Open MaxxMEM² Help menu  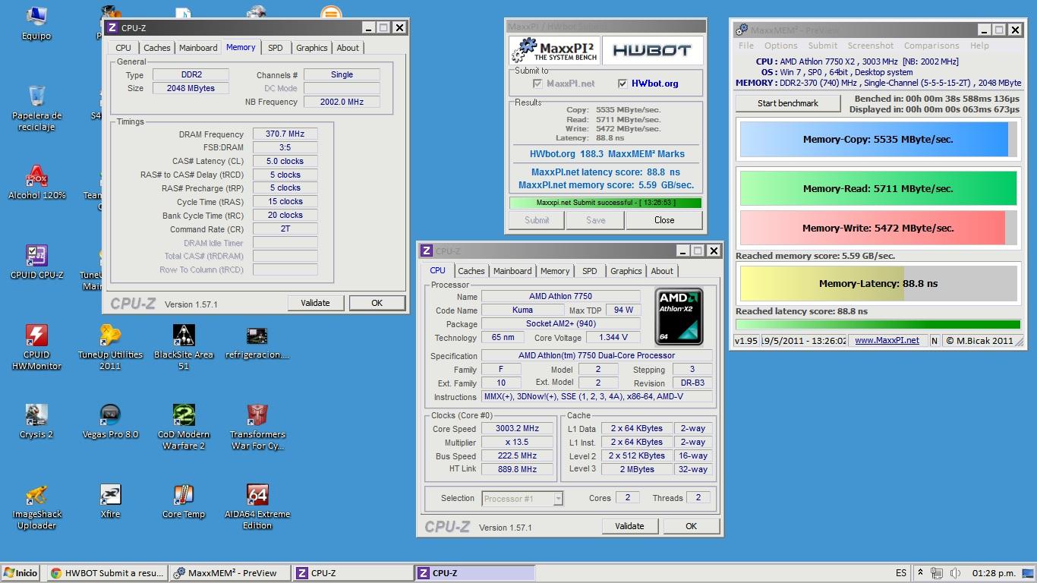[980, 46]
